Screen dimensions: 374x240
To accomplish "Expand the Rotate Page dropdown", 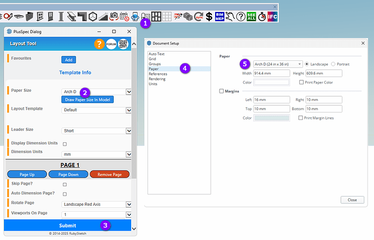I will point(98,204).
